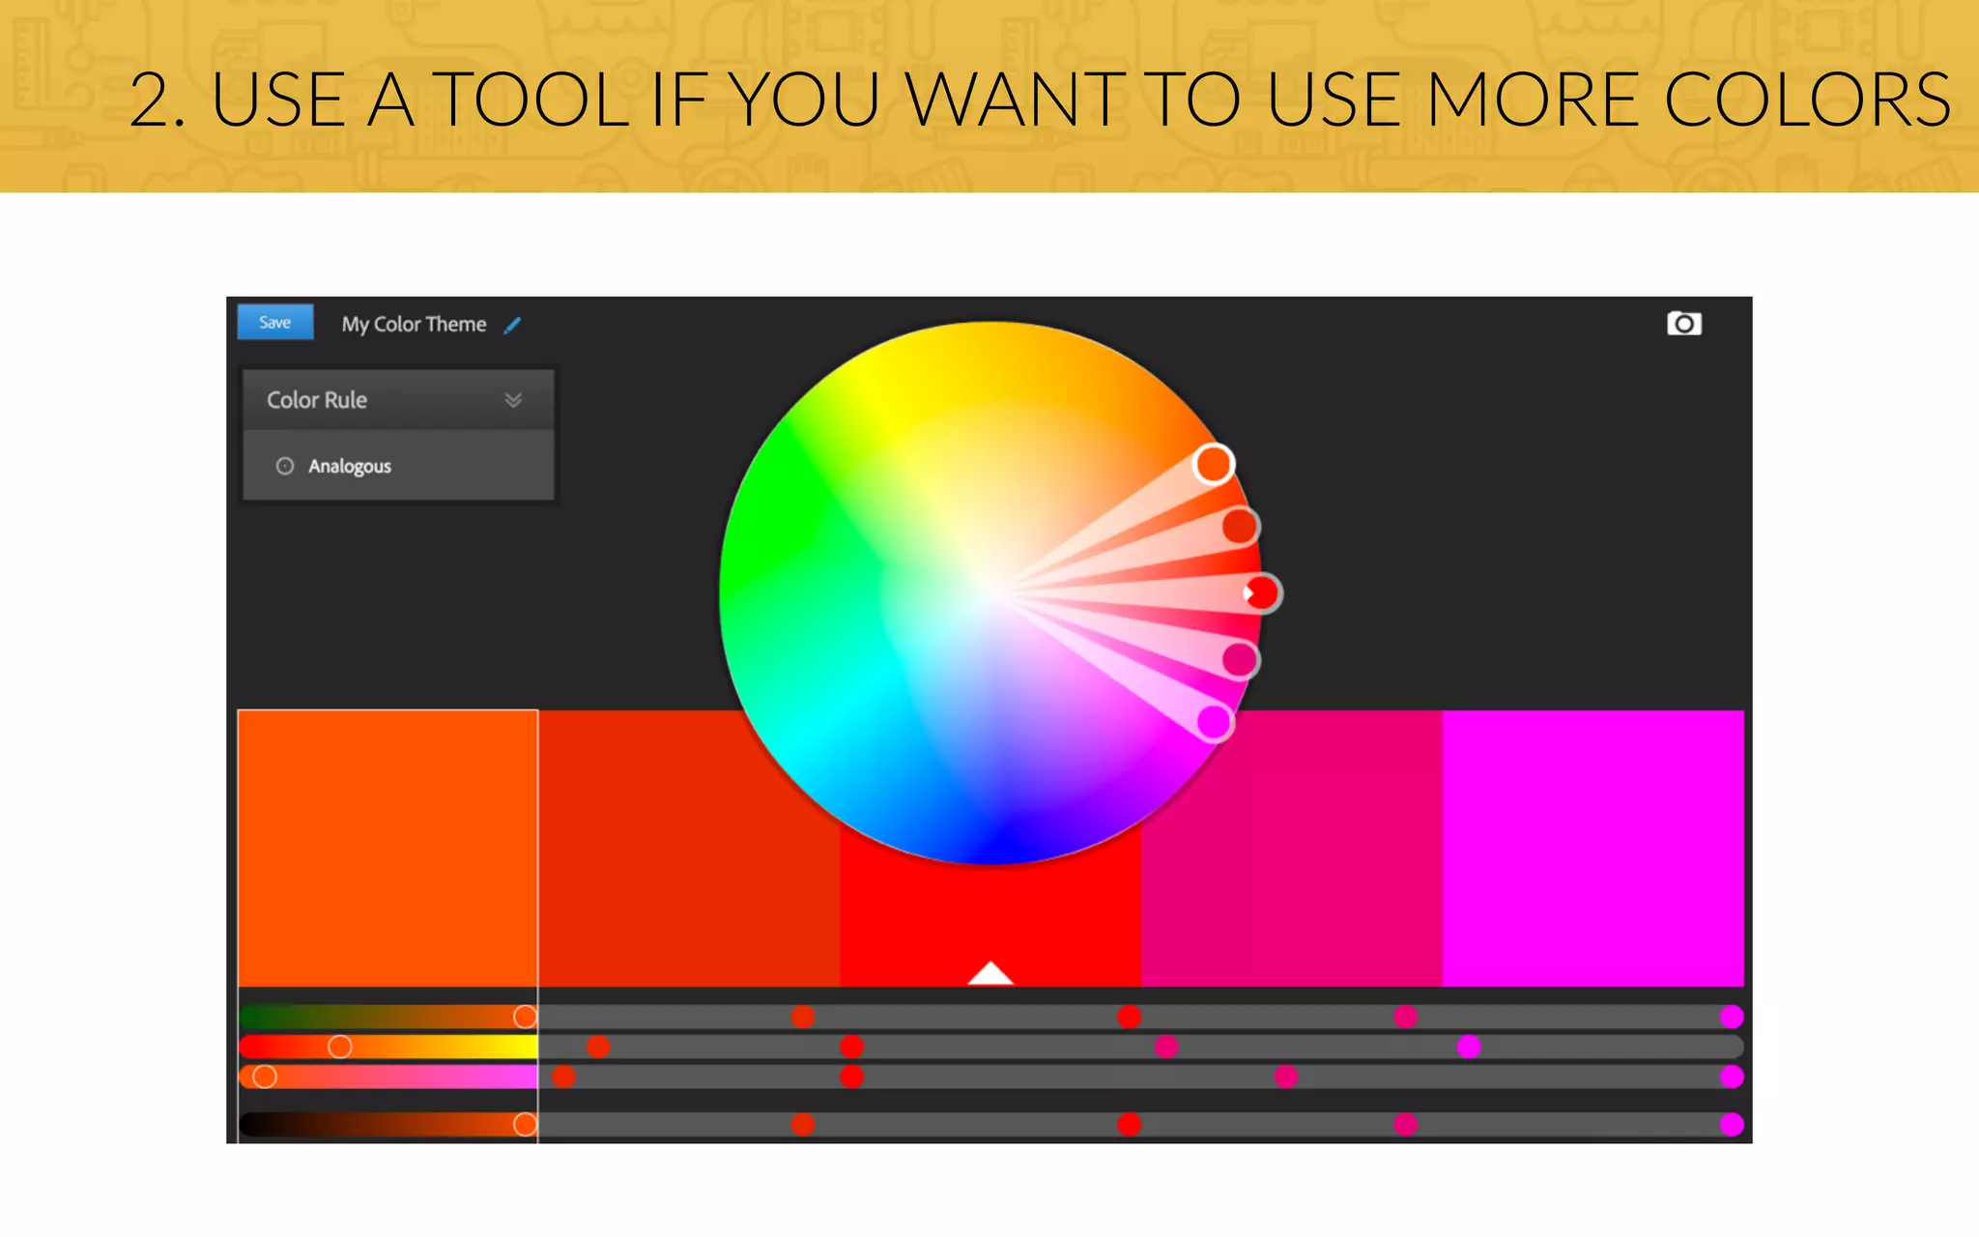
Task: Click the crimson-pink handle on the color wheel
Action: pos(1240,660)
